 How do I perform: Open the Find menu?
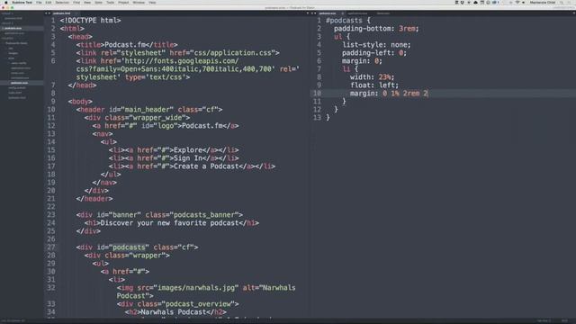click(x=76, y=2)
